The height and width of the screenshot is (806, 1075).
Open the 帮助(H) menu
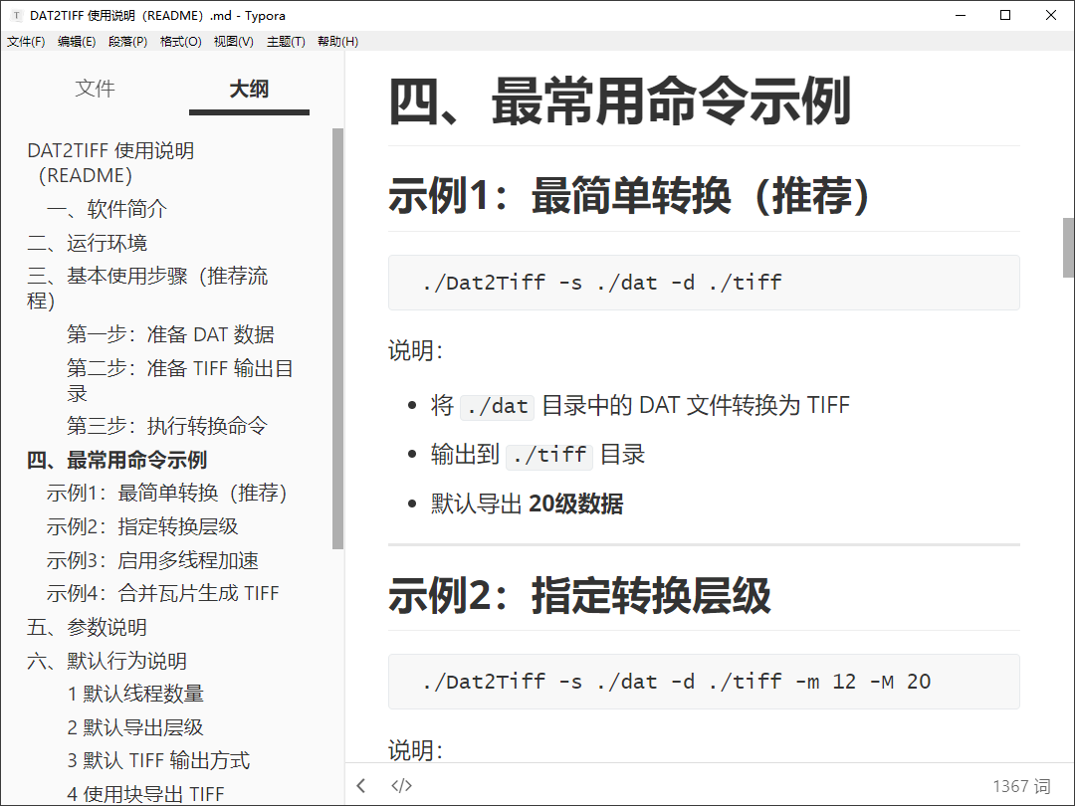(338, 41)
